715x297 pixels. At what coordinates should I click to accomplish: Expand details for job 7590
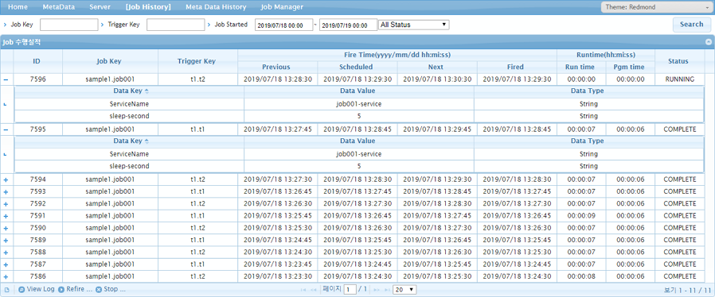pyautogui.click(x=6, y=228)
